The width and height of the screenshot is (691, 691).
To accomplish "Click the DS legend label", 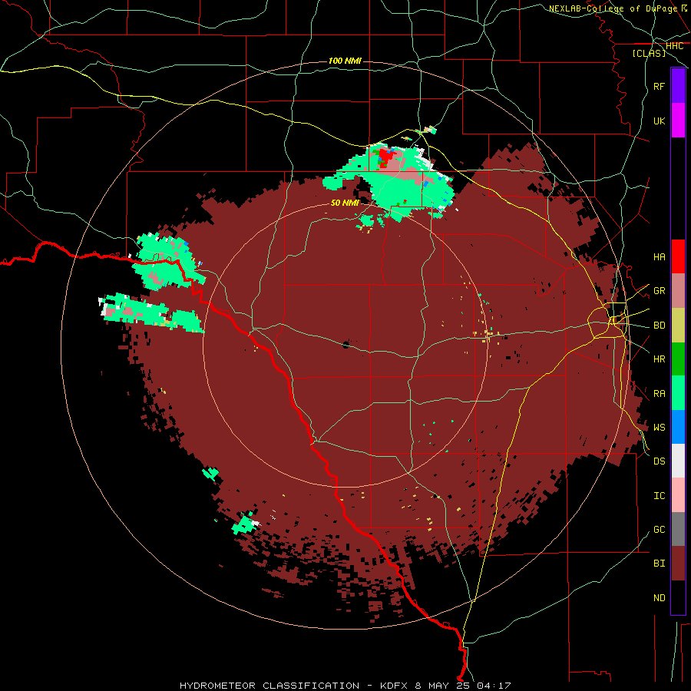I will (659, 461).
